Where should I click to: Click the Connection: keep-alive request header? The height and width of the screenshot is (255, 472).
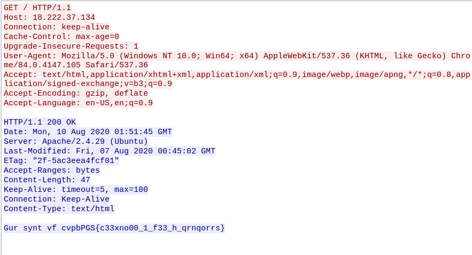point(57,27)
